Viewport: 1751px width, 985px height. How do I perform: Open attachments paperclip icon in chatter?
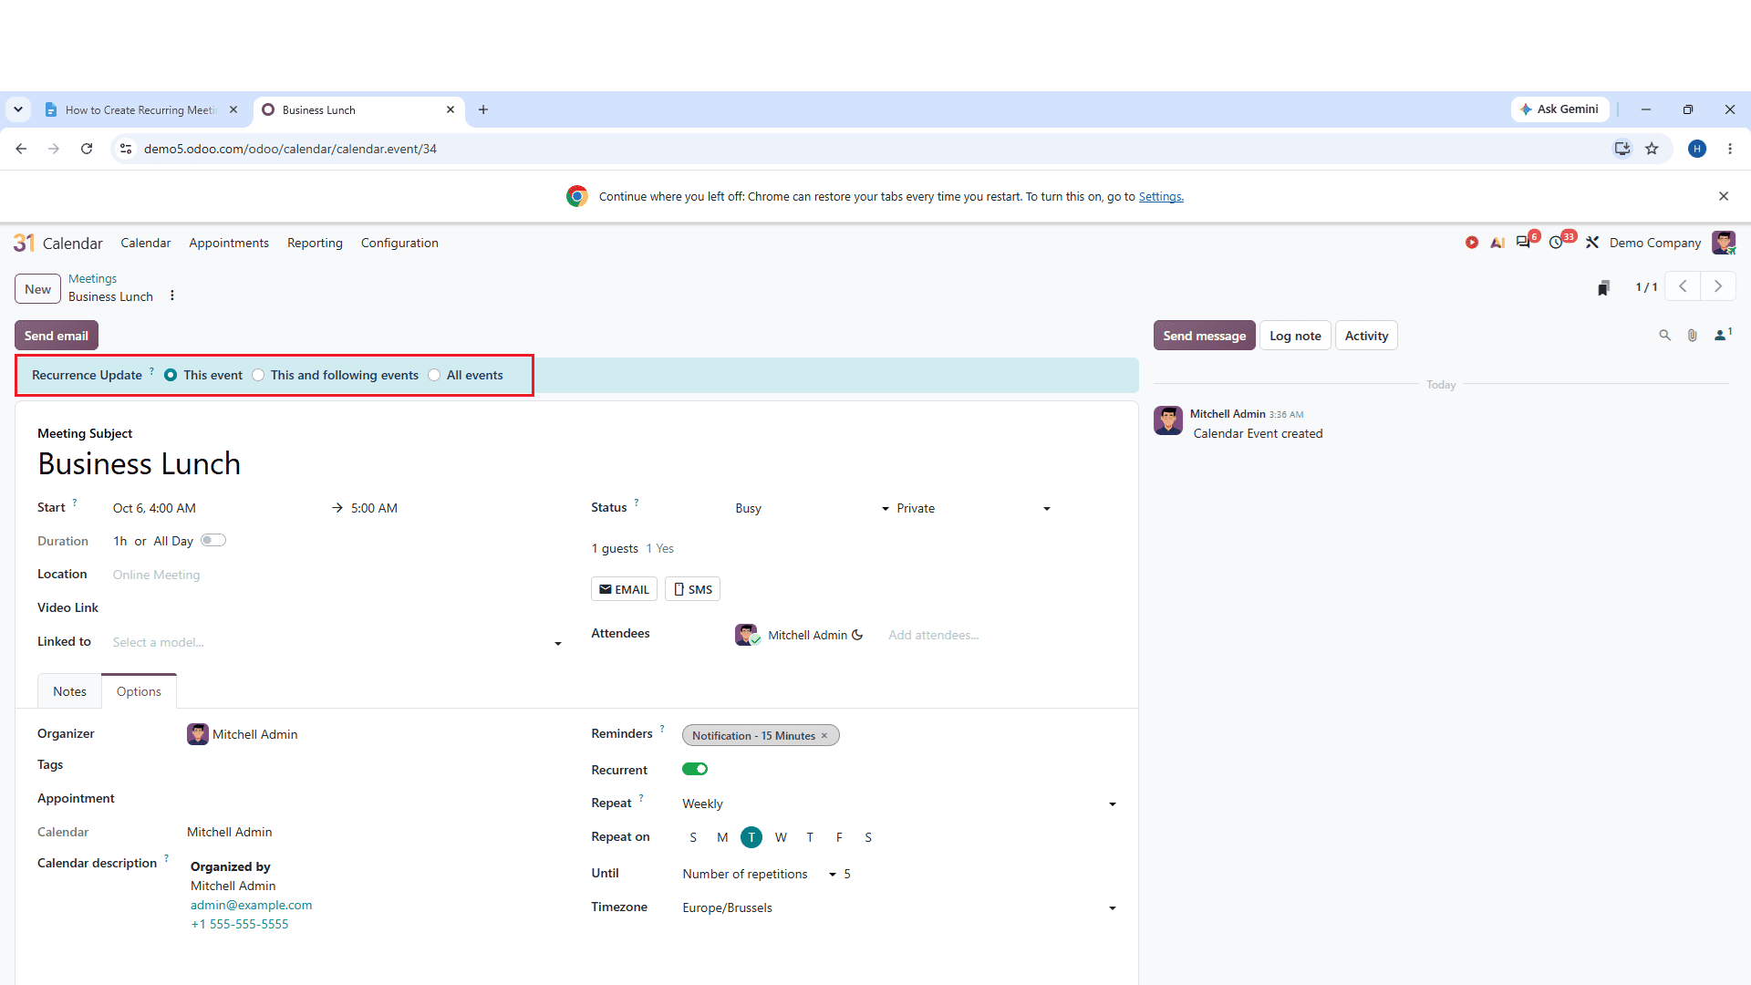(x=1692, y=336)
